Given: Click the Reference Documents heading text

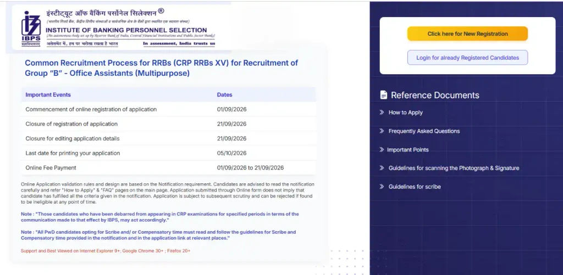Looking at the screenshot, I should point(435,95).
